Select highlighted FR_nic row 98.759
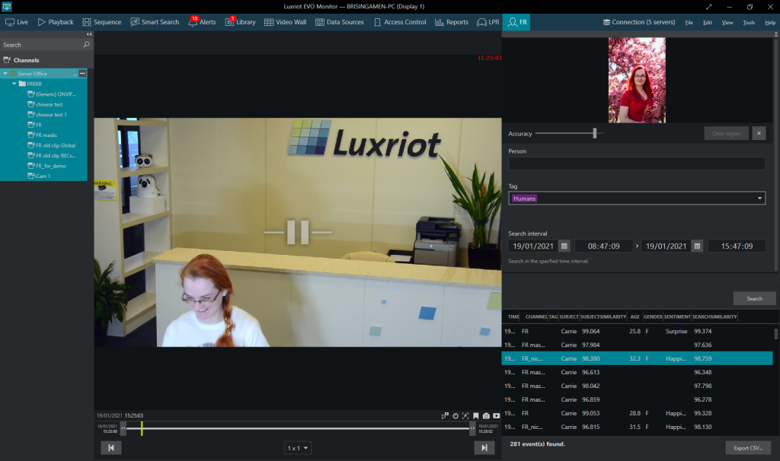Screen dimensions: 780x461 (x=637, y=358)
